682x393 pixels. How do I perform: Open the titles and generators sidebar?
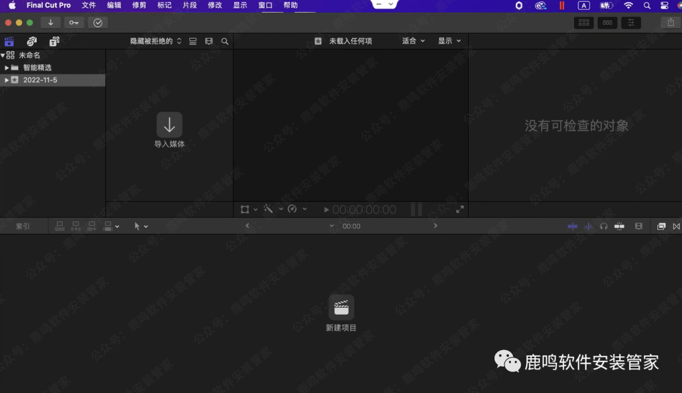coord(54,42)
